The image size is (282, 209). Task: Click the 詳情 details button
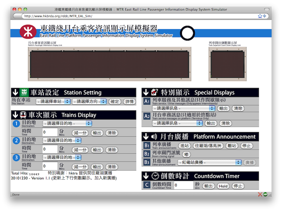click(x=129, y=102)
